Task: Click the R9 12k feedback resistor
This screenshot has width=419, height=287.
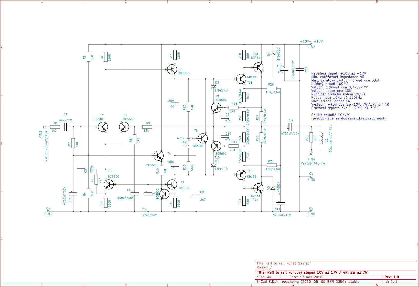Action: 147,127
